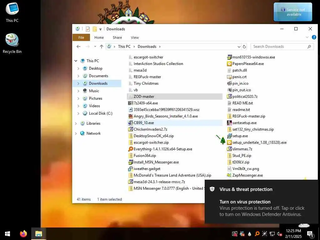Click the New folder quick access icon
The image size is (320, 240).
coord(95,29)
